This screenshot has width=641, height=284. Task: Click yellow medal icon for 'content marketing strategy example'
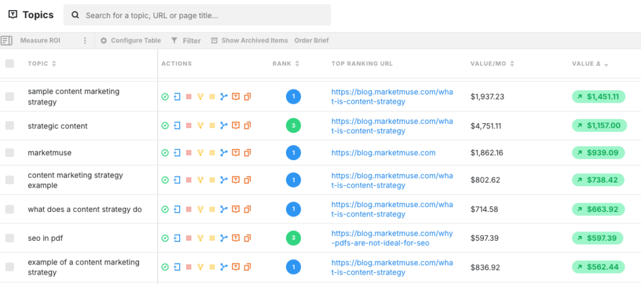[x=200, y=180]
